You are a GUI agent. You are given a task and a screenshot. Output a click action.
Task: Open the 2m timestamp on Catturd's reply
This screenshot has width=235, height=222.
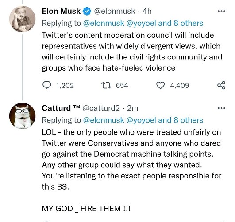[x=132, y=108]
